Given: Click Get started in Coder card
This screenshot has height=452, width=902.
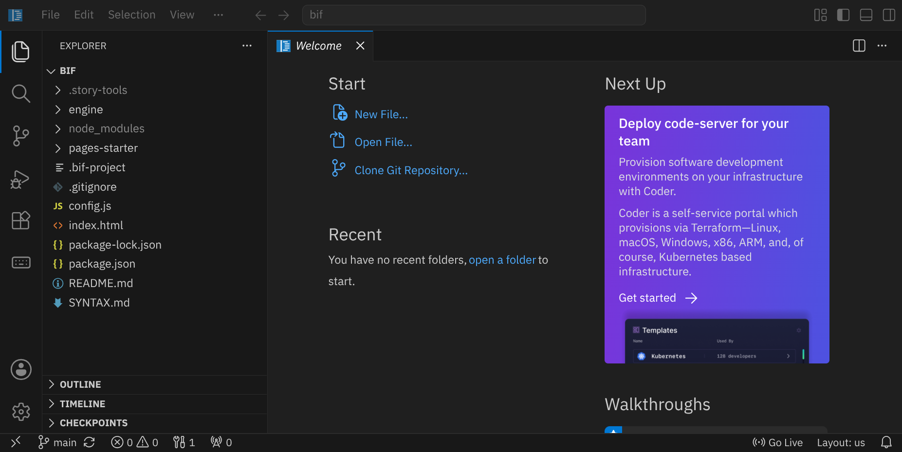Looking at the screenshot, I should click(658, 298).
